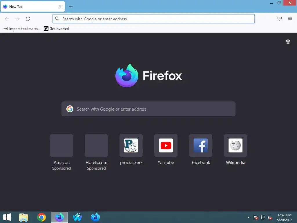Viewport: 297px width, 223px height.
Task: Show hidden system tray icons
Action: pos(249,217)
